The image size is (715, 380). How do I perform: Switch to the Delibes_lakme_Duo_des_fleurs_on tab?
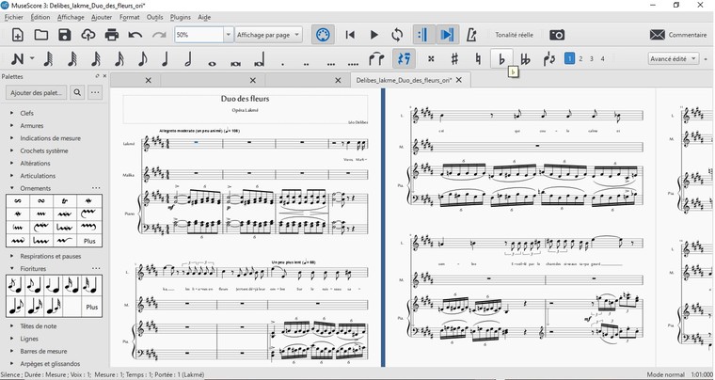pos(402,81)
